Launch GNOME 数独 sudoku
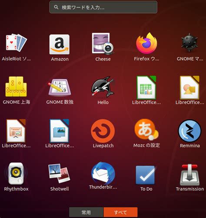Image resolution: width=206 pixels, height=218 pixels. click(x=60, y=87)
